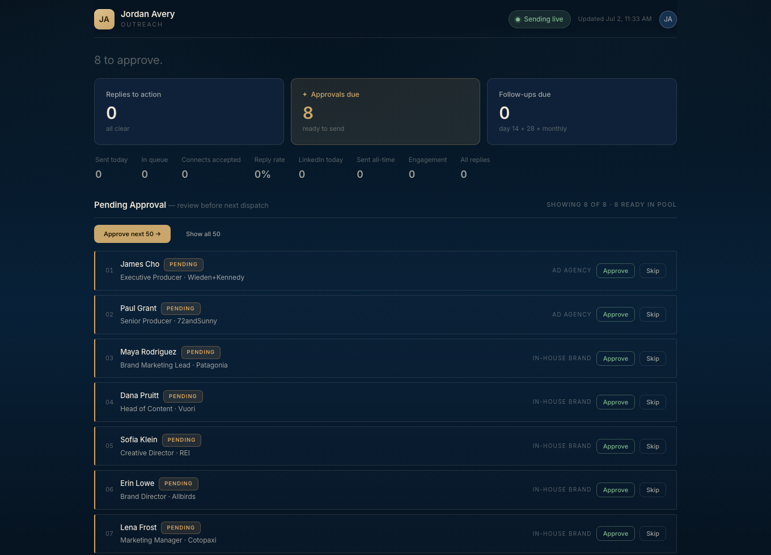Open the Replies to action card
The image size is (771, 555).
click(189, 112)
